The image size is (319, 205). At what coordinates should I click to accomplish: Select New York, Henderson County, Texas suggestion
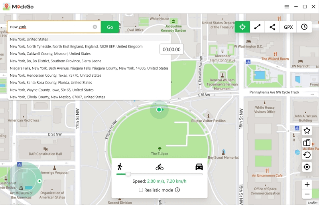point(55,76)
